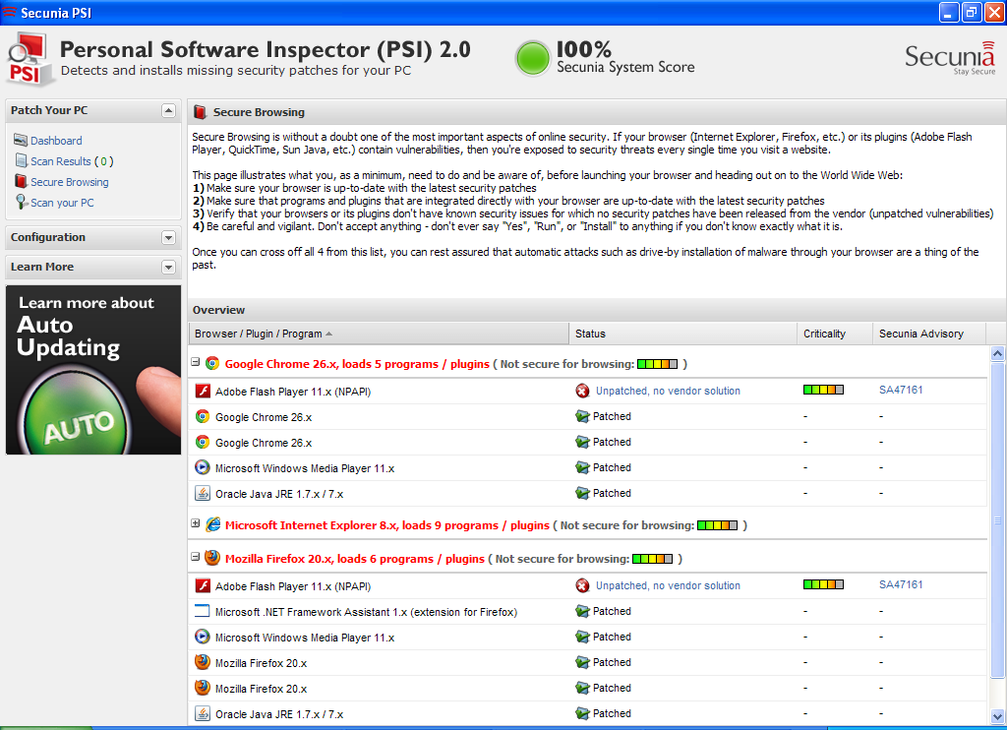Click criticality bar in Internet Explorer heading
This screenshot has height=730, width=1007.
point(717,525)
